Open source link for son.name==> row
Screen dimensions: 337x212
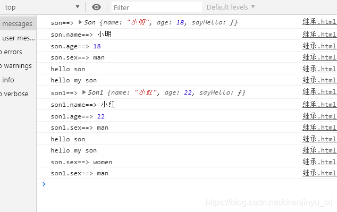click(319, 35)
